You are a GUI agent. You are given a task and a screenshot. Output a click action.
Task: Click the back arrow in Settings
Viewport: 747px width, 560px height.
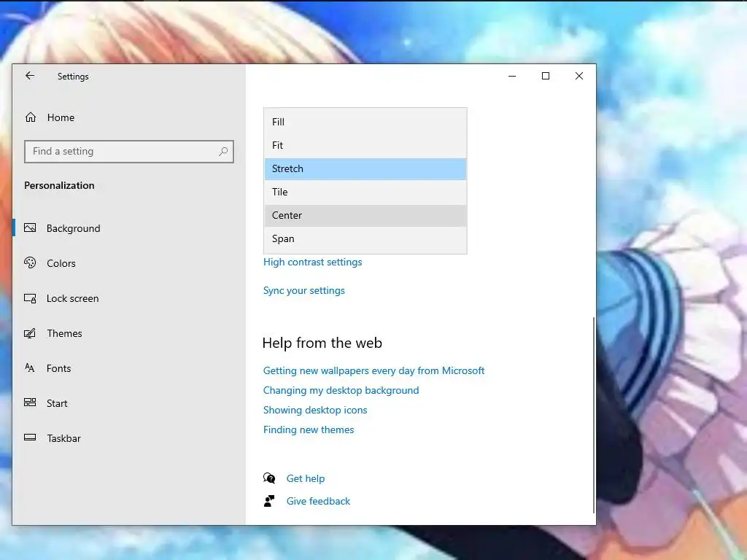click(30, 76)
